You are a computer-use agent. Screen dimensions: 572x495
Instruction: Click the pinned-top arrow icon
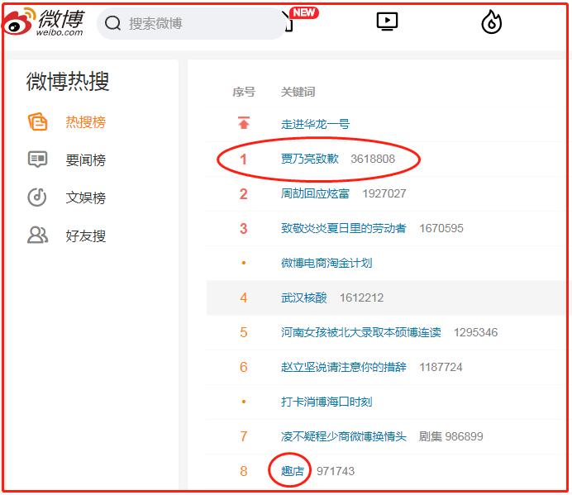(244, 123)
